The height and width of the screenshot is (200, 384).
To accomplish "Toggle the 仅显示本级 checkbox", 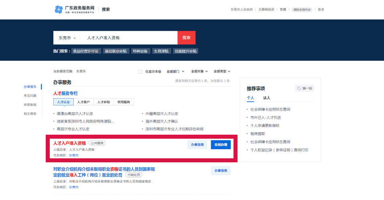I will tap(140, 72).
